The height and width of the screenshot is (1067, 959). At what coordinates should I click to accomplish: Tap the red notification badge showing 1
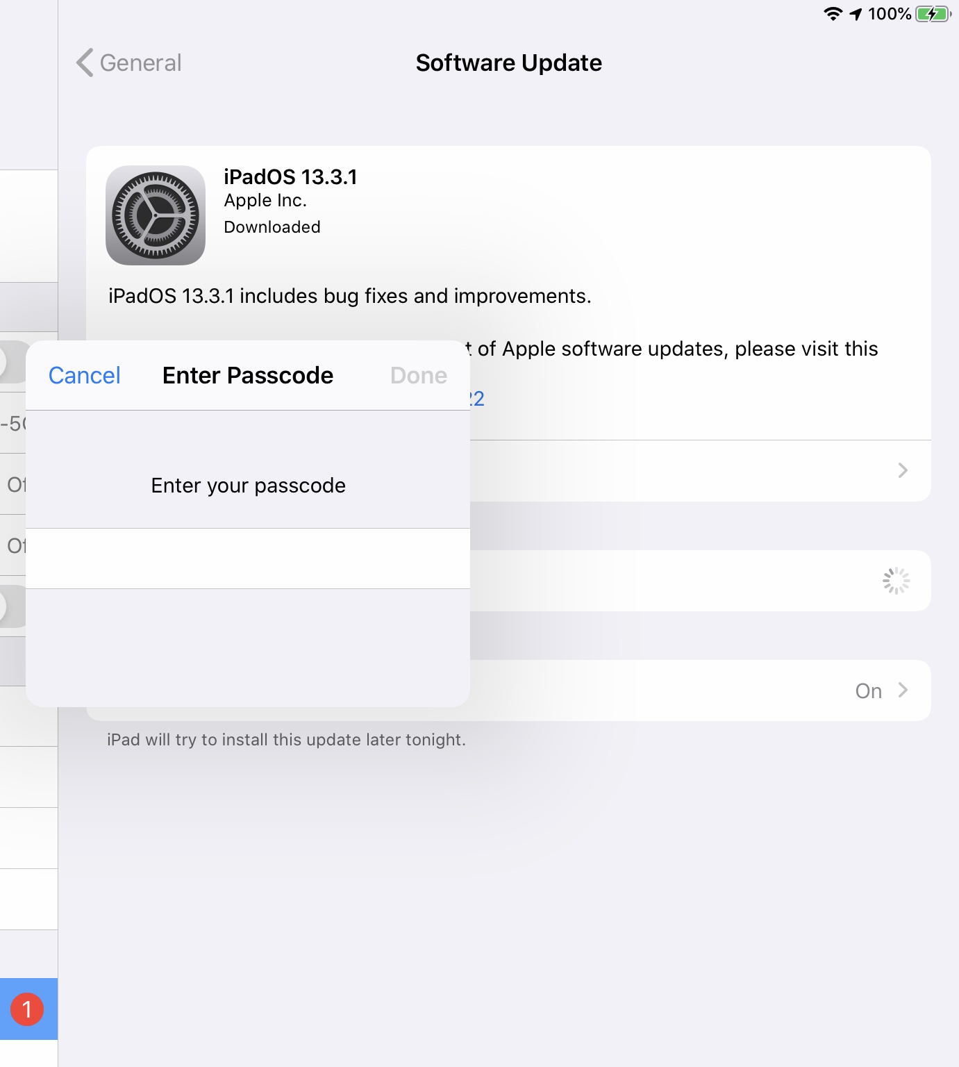[27, 1009]
